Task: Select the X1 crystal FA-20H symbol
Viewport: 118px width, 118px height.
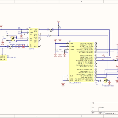Action: point(13,39)
